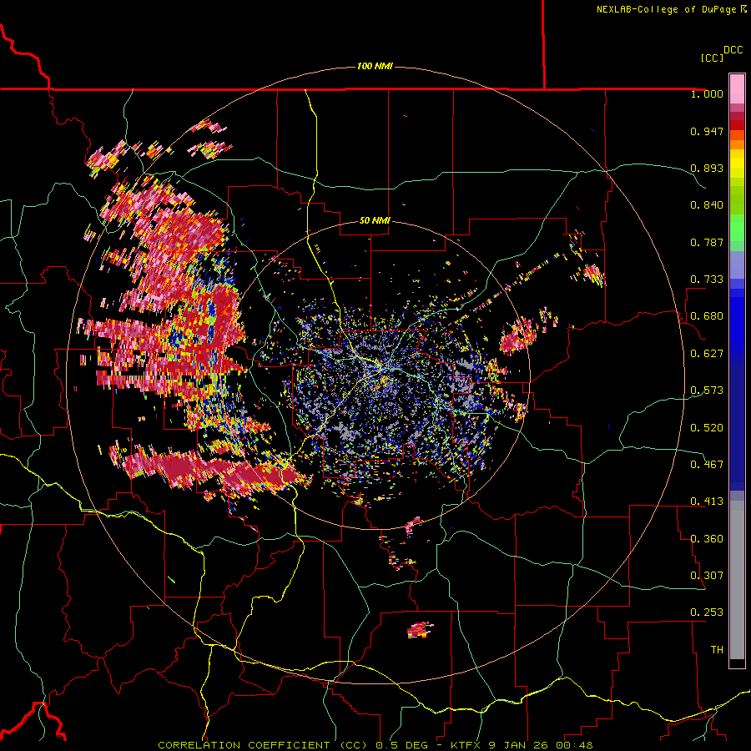Click the 0.413 color scale value

[x=707, y=502]
